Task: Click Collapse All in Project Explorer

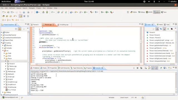Action: click(16, 29)
